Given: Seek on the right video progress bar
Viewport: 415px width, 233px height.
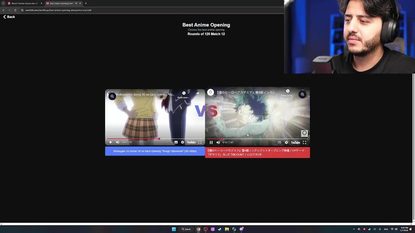Looking at the screenshot, I should click(x=257, y=139).
